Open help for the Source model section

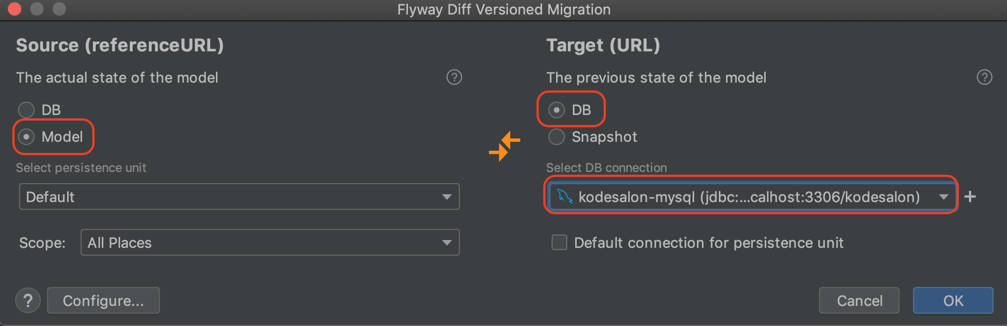click(x=455, y=78)
